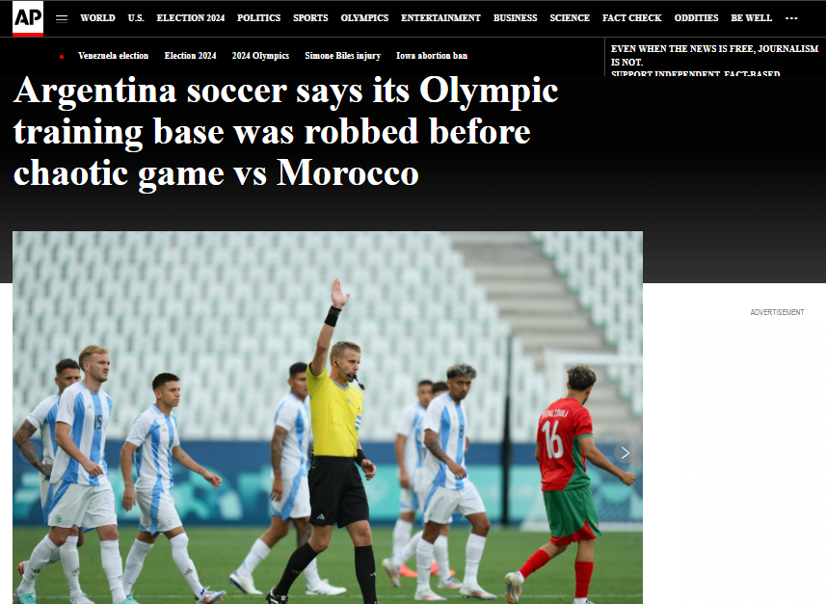Open the Venezuela election trending link
Image resolution: width=826 pixels, height=604 pixels.
tap(114, 56)
